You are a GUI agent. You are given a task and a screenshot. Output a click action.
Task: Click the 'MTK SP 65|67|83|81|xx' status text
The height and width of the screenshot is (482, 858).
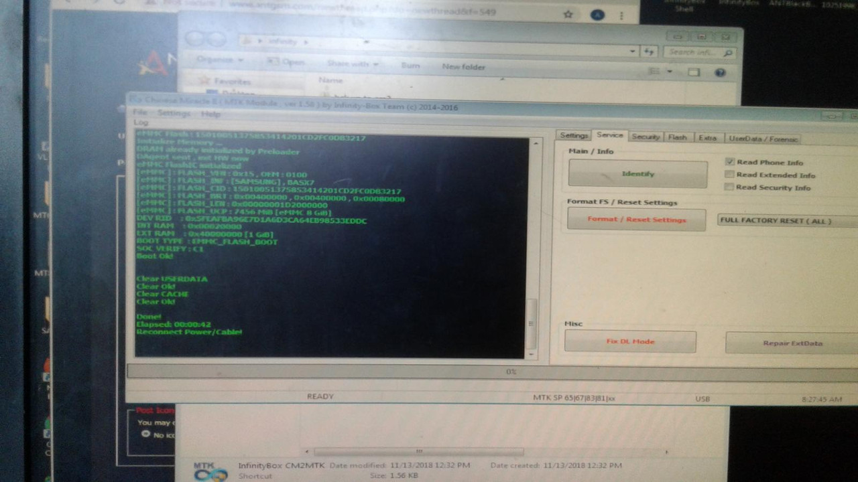pyautogui.click(x=574, y=398)
